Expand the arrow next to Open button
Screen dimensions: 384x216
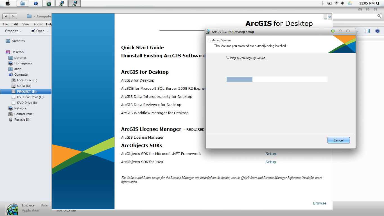(x=48, y=31)
